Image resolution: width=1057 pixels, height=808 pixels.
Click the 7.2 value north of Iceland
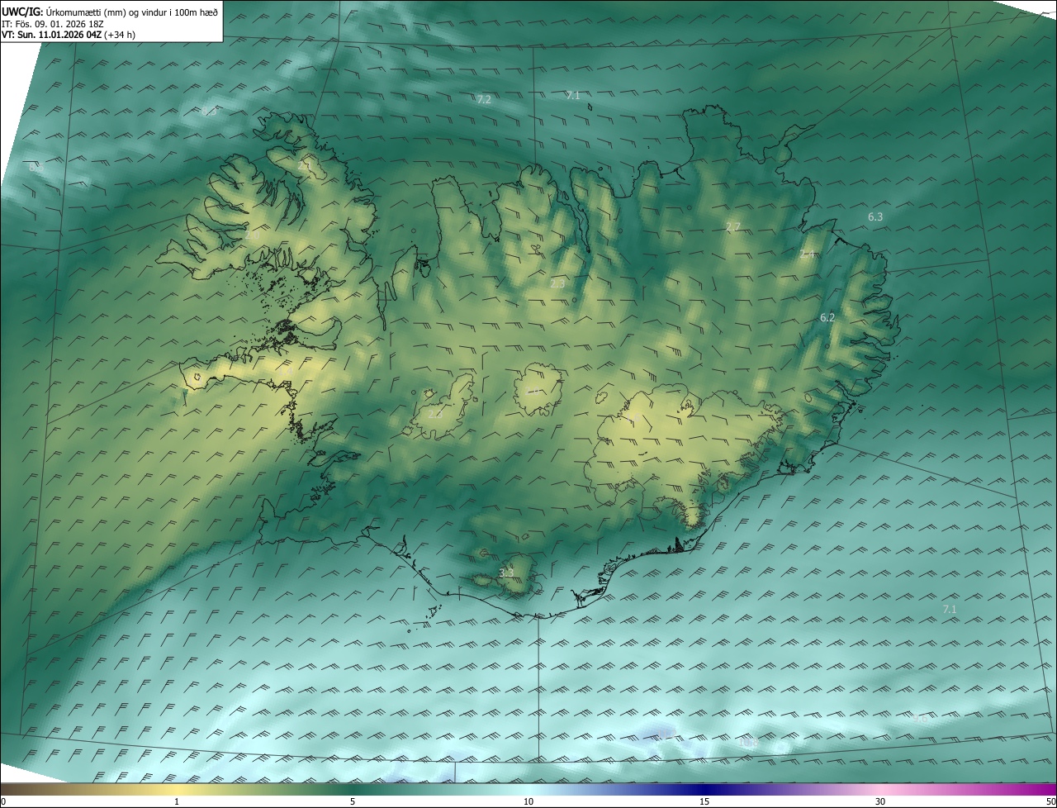click(x=484, y=99)
